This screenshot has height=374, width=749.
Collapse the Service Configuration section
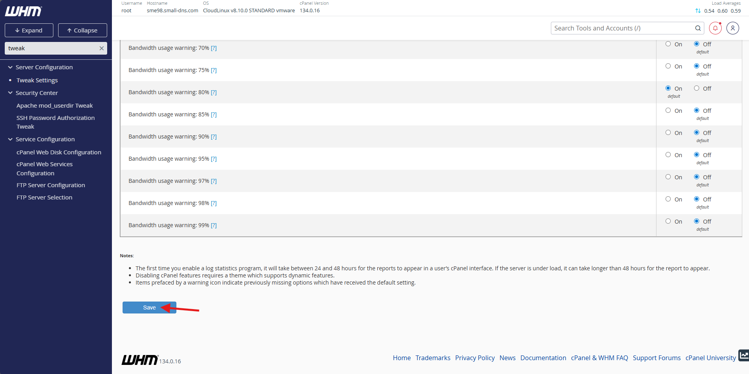[x=10, y=139]
